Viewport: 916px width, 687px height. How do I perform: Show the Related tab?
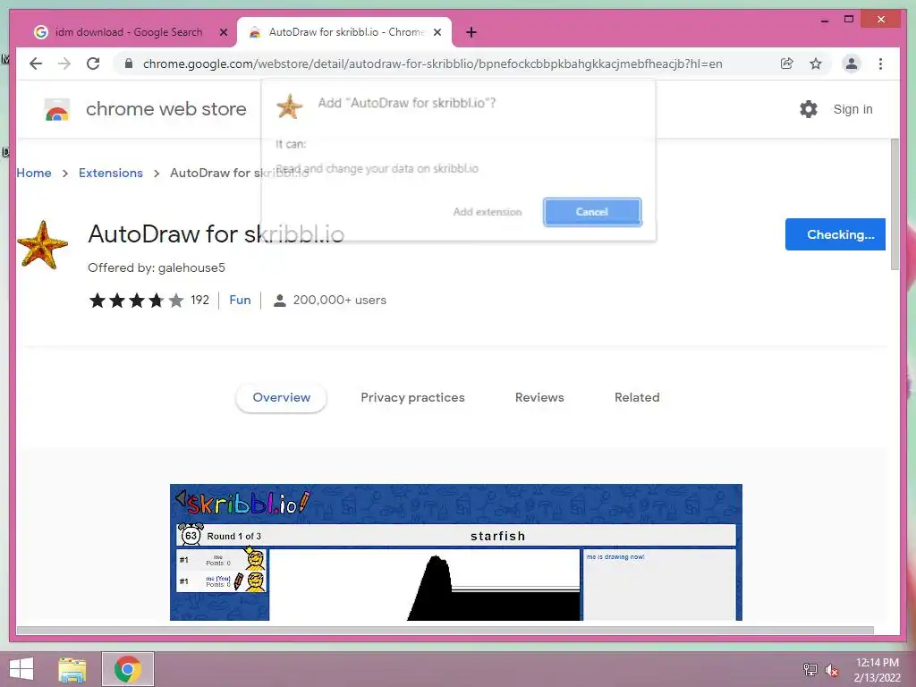(x=637, y=397)
